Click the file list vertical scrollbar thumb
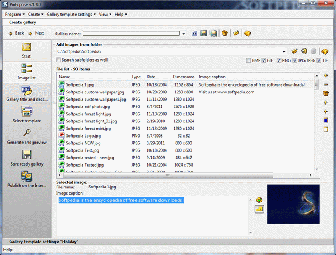Image resolution: width=336 pixels, height=255 pixels. coord(316,84)
